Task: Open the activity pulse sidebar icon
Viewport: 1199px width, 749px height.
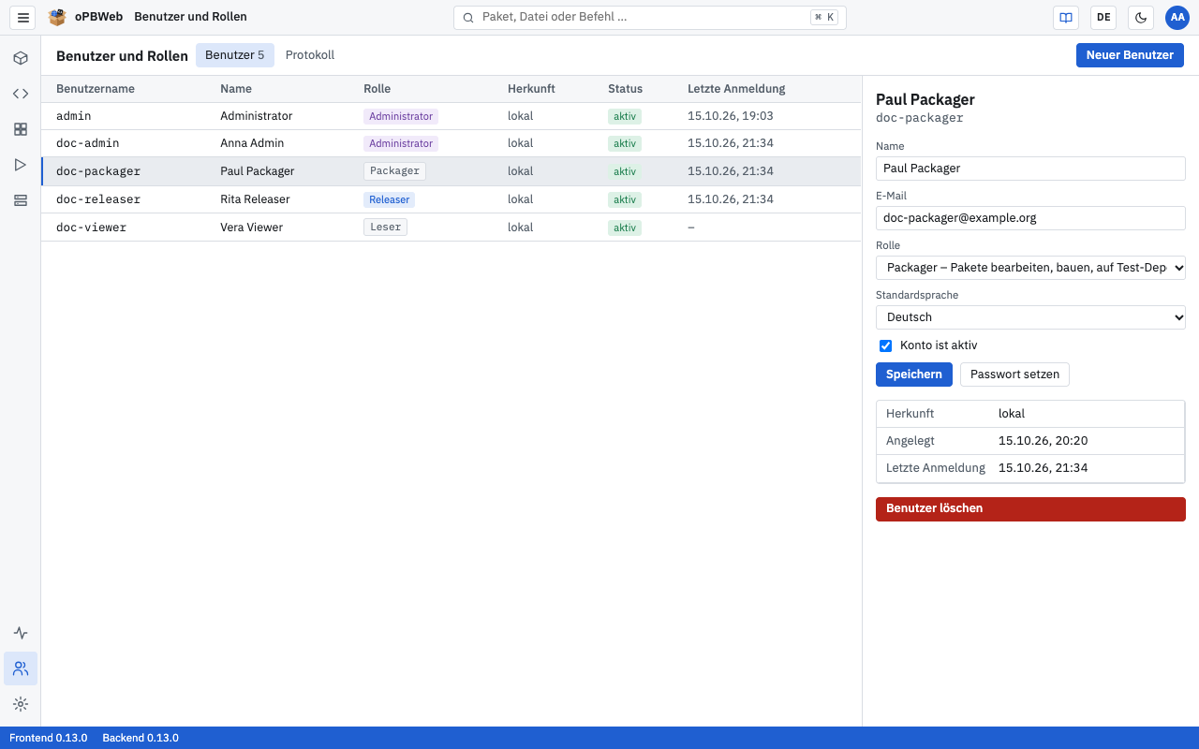Action: click(21, 633)
